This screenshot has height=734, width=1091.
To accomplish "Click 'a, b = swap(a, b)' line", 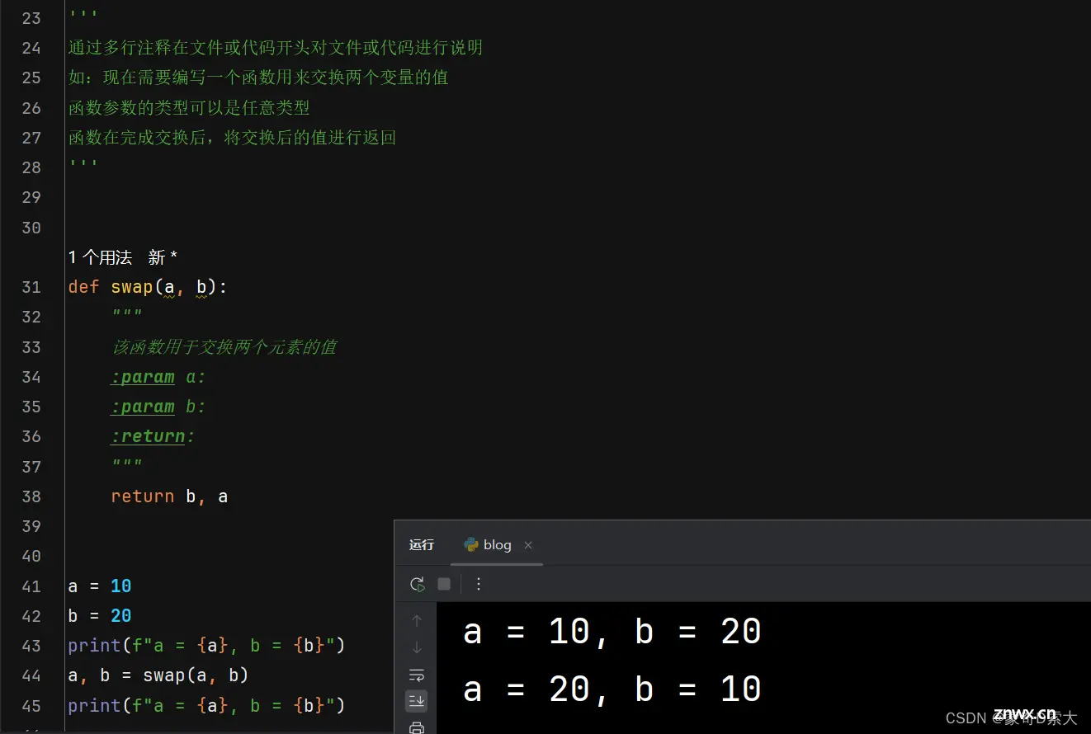I will (x=158, y=675).
